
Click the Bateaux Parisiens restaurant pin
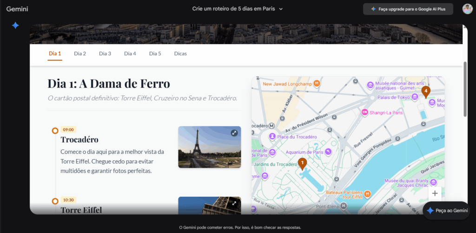(368, 194)
